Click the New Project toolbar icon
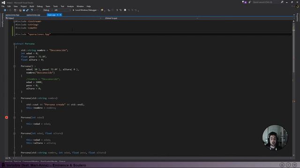The height and width of the screenshot is (168, 300). tap(15, 10)
